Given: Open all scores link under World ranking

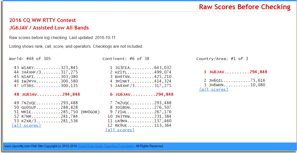Looking at the screenshot, I should click(26, 125).
